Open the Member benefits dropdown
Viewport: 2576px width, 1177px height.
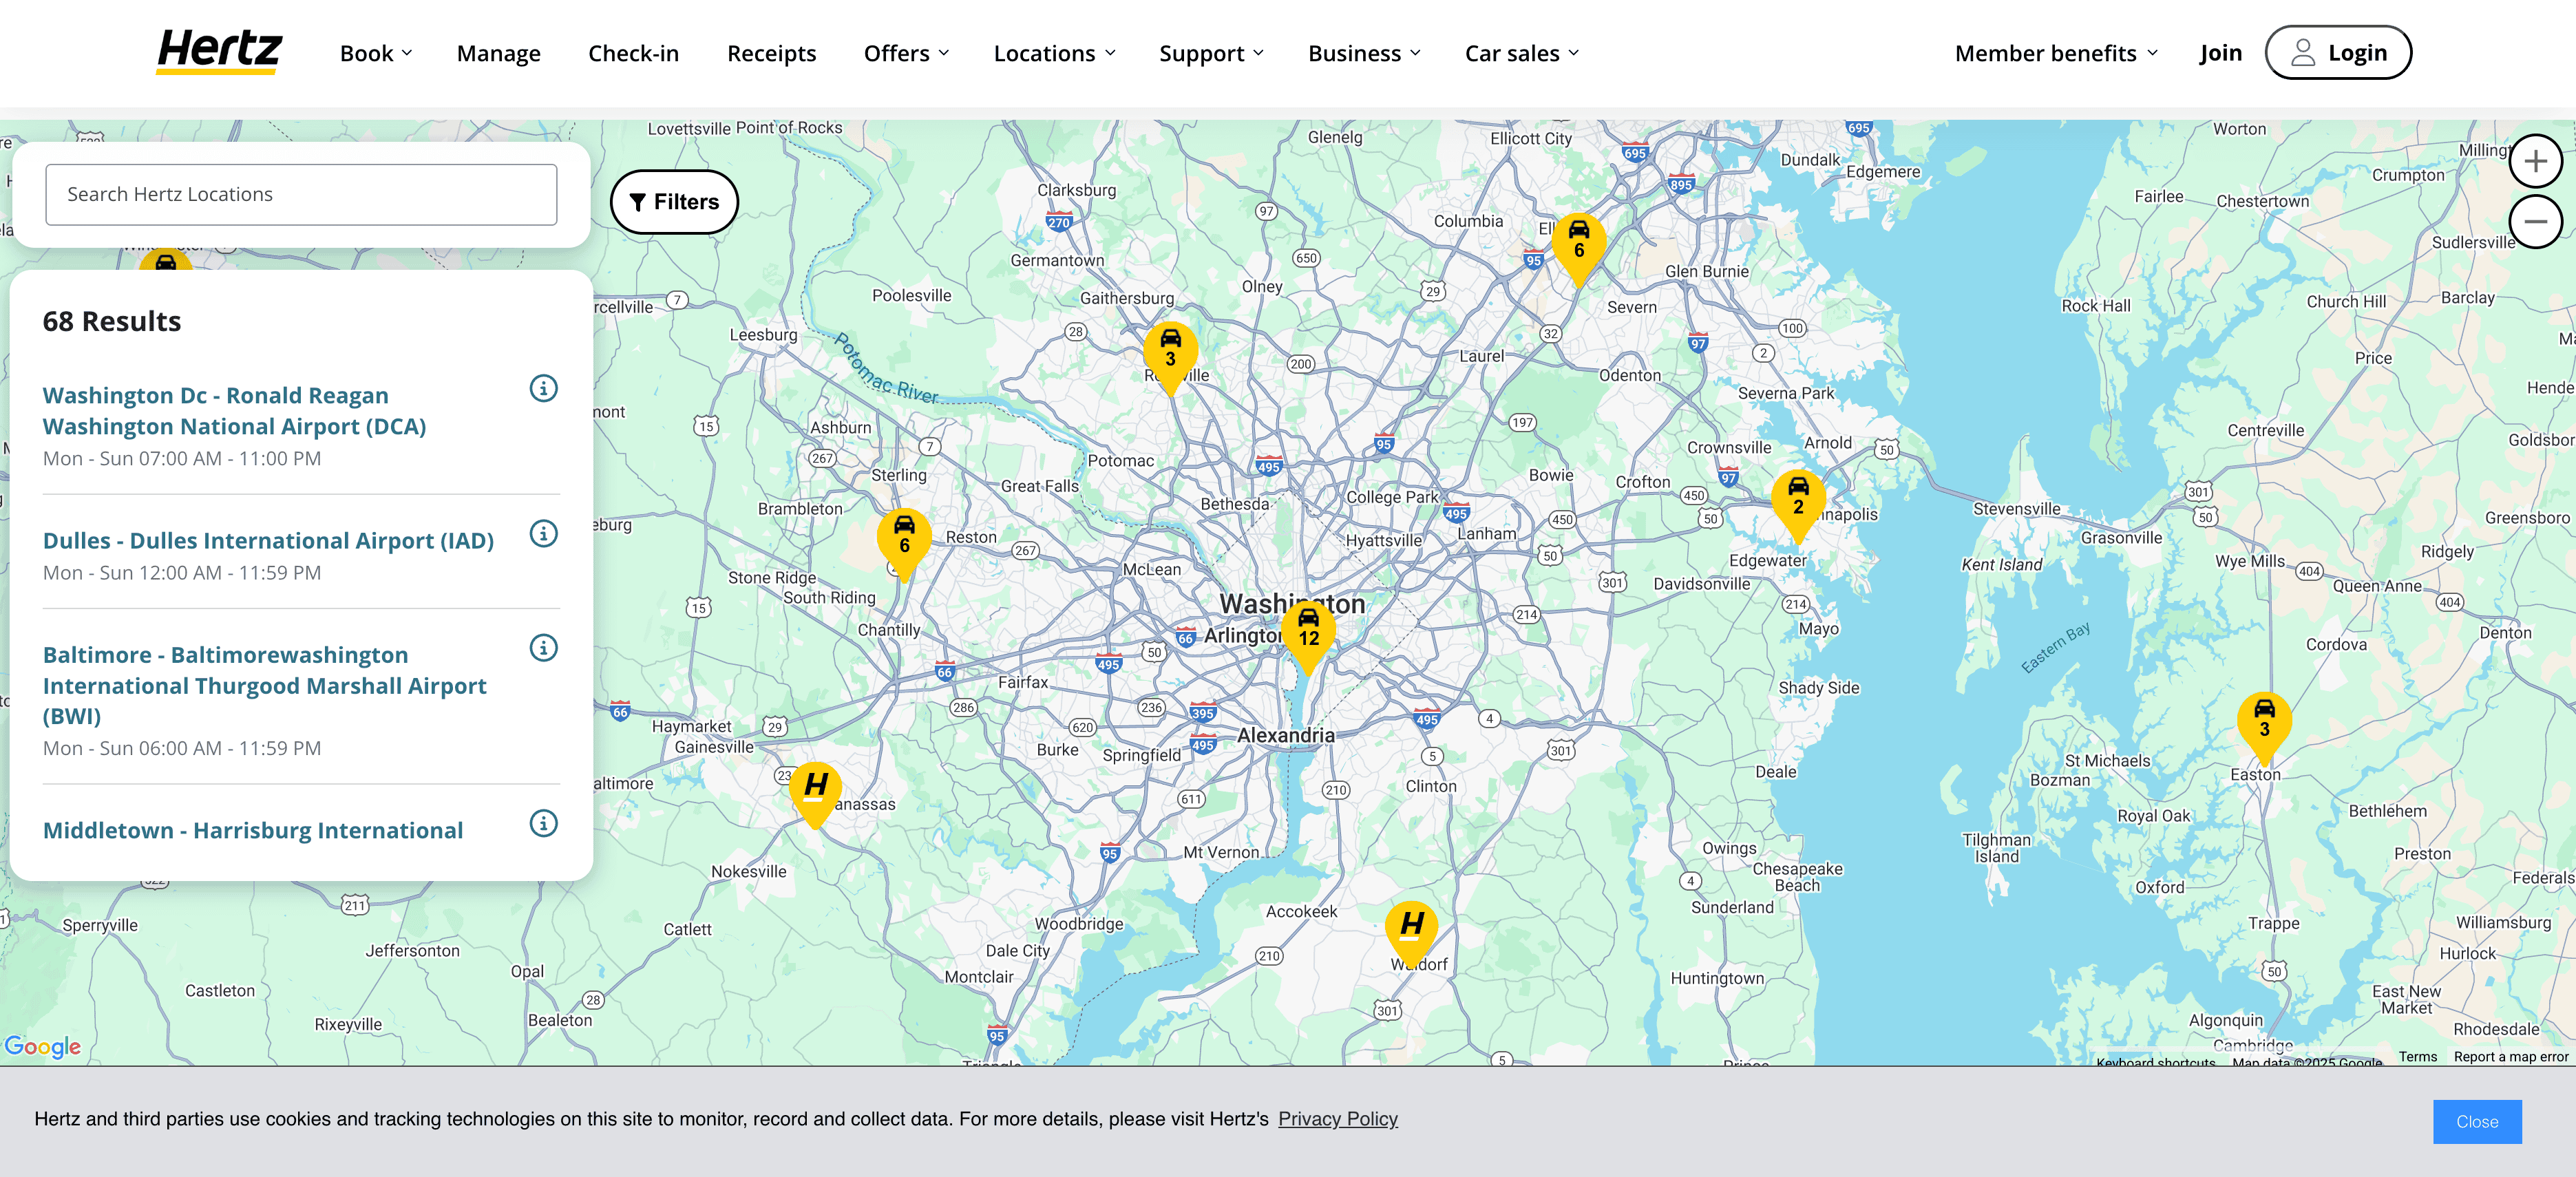[2055, 53]
